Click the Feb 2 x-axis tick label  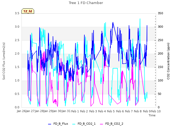(84, 111)
